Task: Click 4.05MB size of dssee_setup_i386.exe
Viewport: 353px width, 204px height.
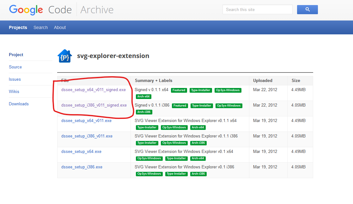Action: [298, 167]
